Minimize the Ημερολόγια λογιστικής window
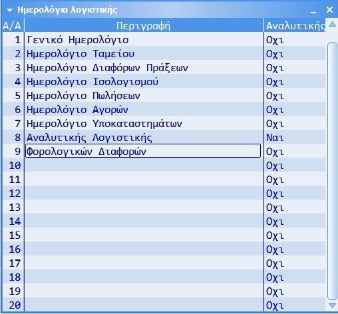Viewport: 338px width, 314px height. (313, 13)
